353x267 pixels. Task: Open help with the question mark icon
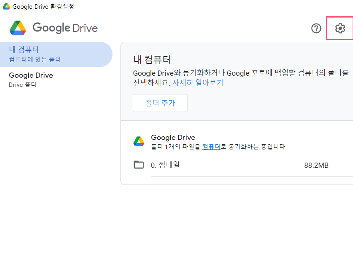tap(316, 28)
